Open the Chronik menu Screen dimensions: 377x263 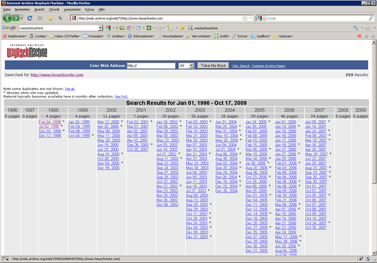[x=54, y=9]
